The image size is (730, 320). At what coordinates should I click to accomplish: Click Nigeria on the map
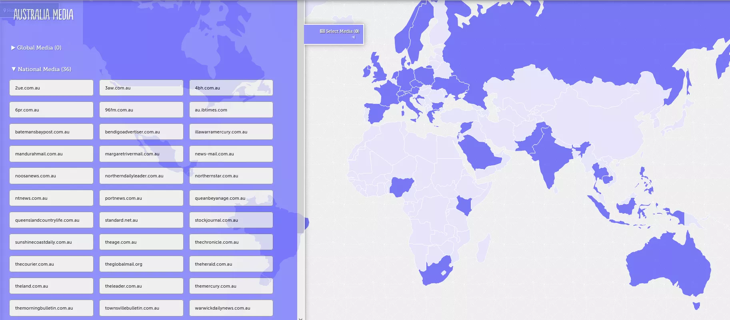401,186
